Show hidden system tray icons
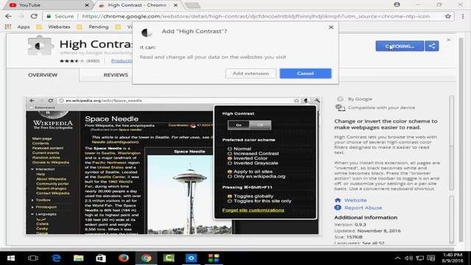 pyautogui.click(x=397, y=258)
